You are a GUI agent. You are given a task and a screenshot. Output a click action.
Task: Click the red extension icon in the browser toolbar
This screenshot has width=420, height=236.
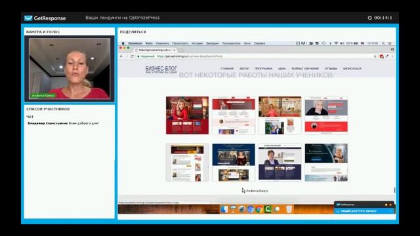pos(381,56)
